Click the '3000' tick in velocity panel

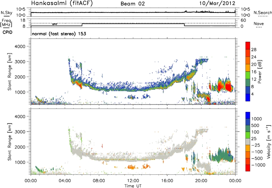coord(20,132)
